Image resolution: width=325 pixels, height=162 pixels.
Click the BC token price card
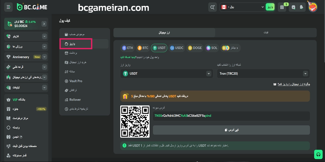(26, 24)
